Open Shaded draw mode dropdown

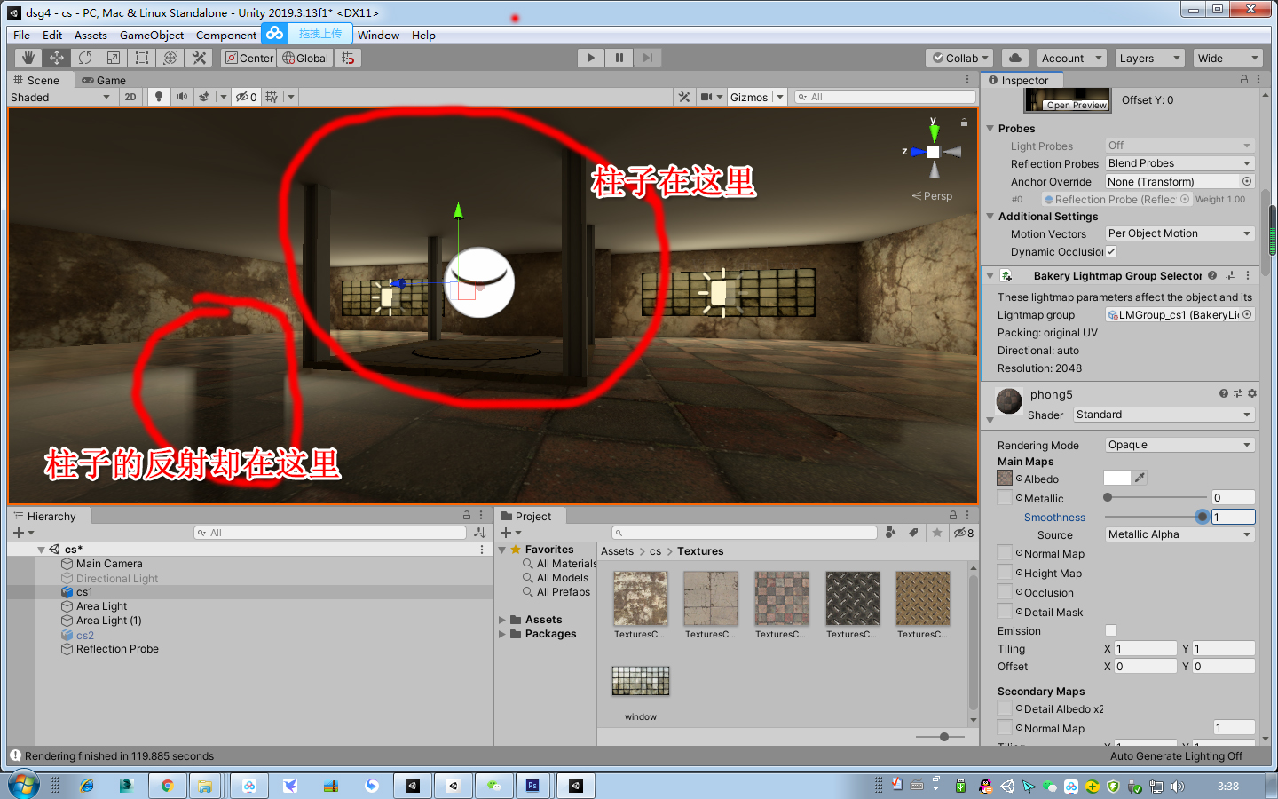click(x=60, y=97)
